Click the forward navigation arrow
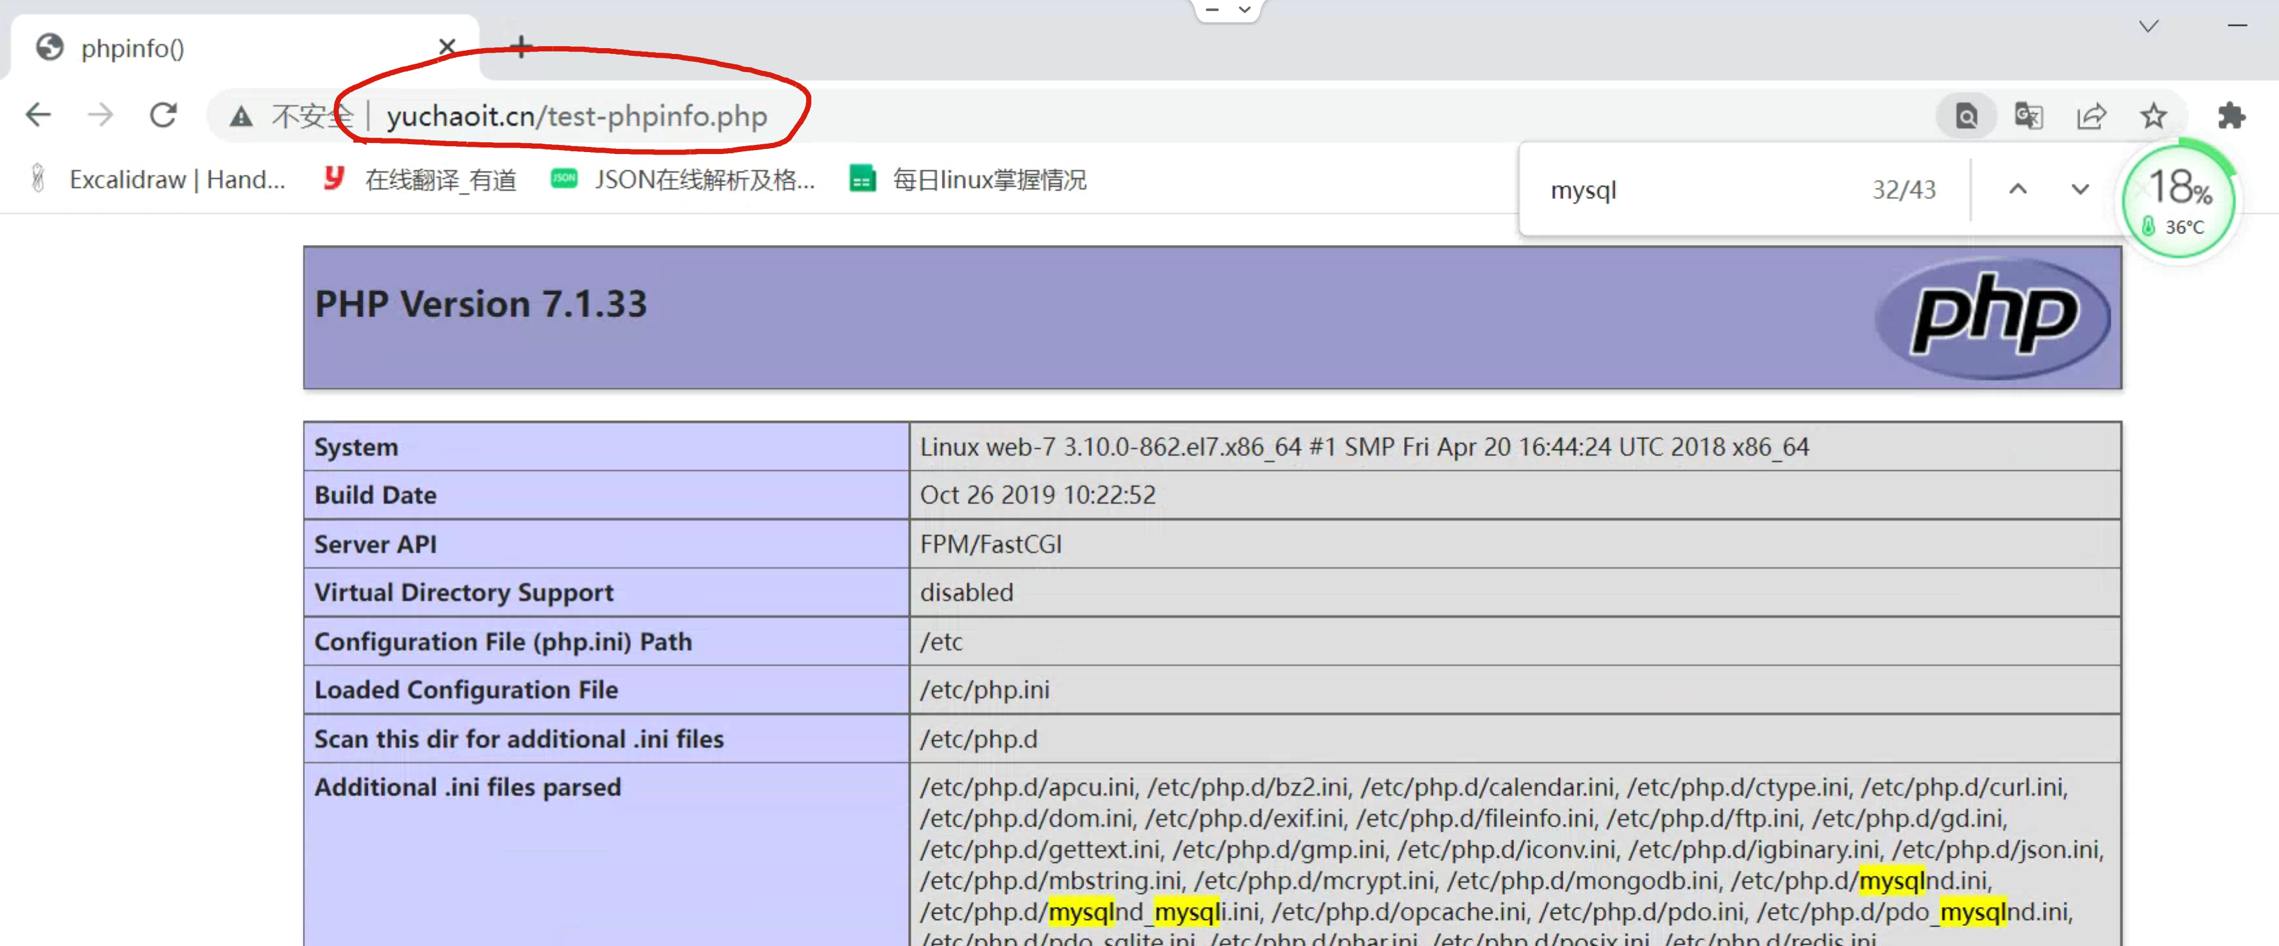Screen dimensions: 2279x946 (101, 115)
